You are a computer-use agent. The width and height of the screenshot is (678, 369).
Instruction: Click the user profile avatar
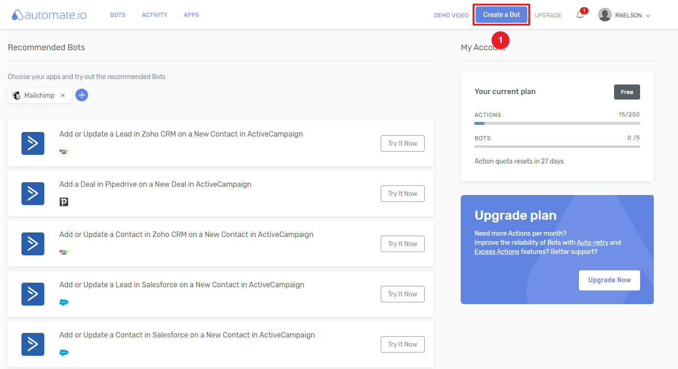point(604,15)
